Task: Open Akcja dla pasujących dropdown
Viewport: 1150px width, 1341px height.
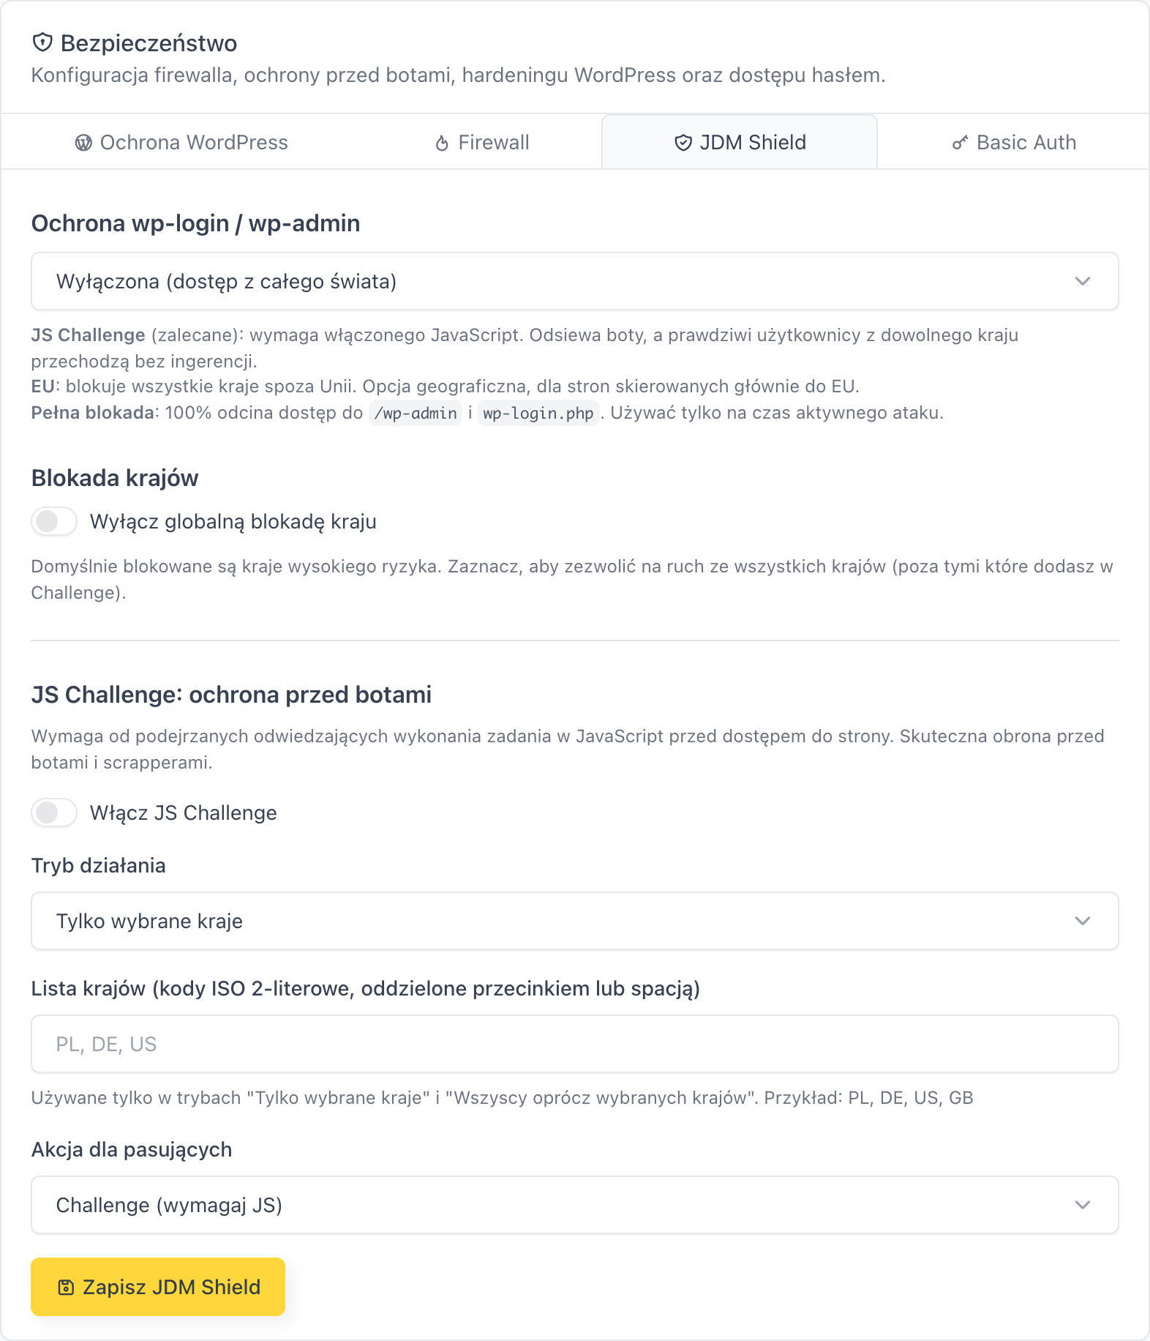Action: pos(575,1205)
